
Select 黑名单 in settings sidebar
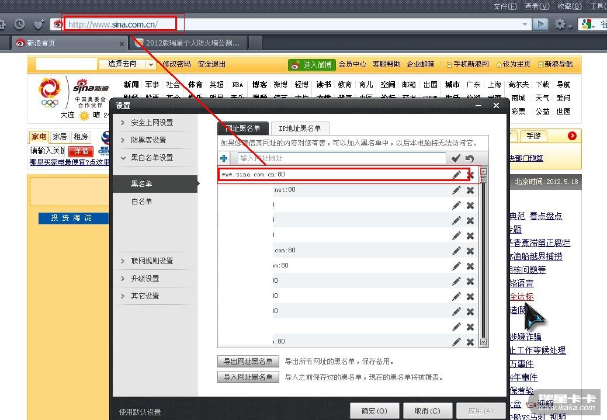[x=155, y=184]
